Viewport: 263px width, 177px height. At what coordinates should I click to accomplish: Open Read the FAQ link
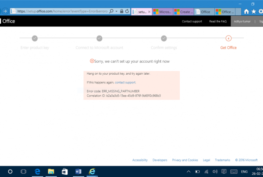(x=218, y=22)
